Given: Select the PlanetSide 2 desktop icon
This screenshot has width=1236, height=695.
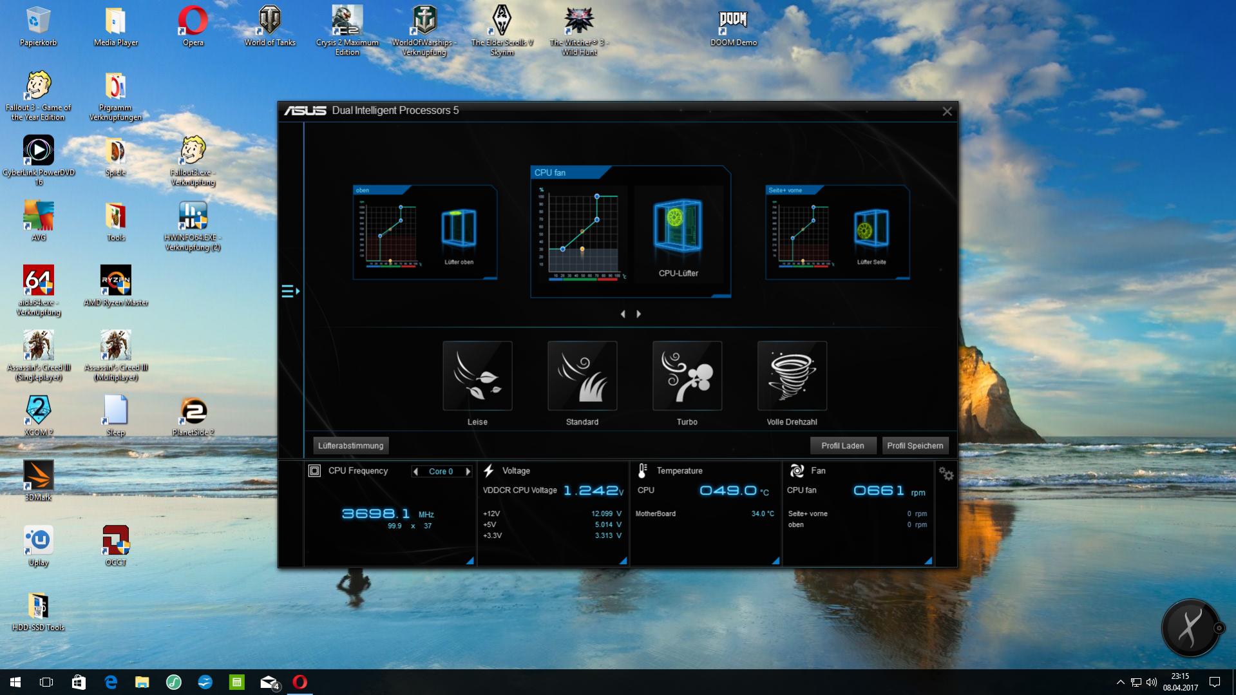Looking at the screenshot, I should click(193, 415).
